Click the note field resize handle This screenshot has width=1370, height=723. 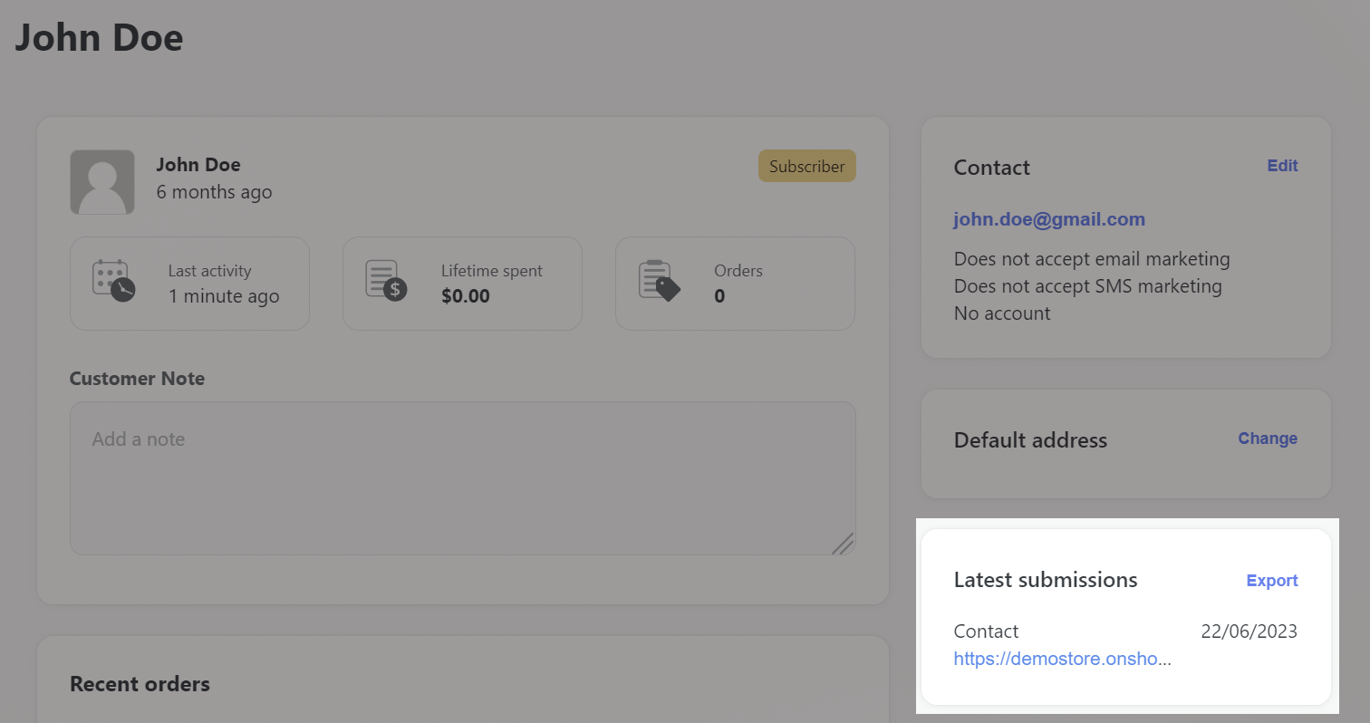coord(843,543)
